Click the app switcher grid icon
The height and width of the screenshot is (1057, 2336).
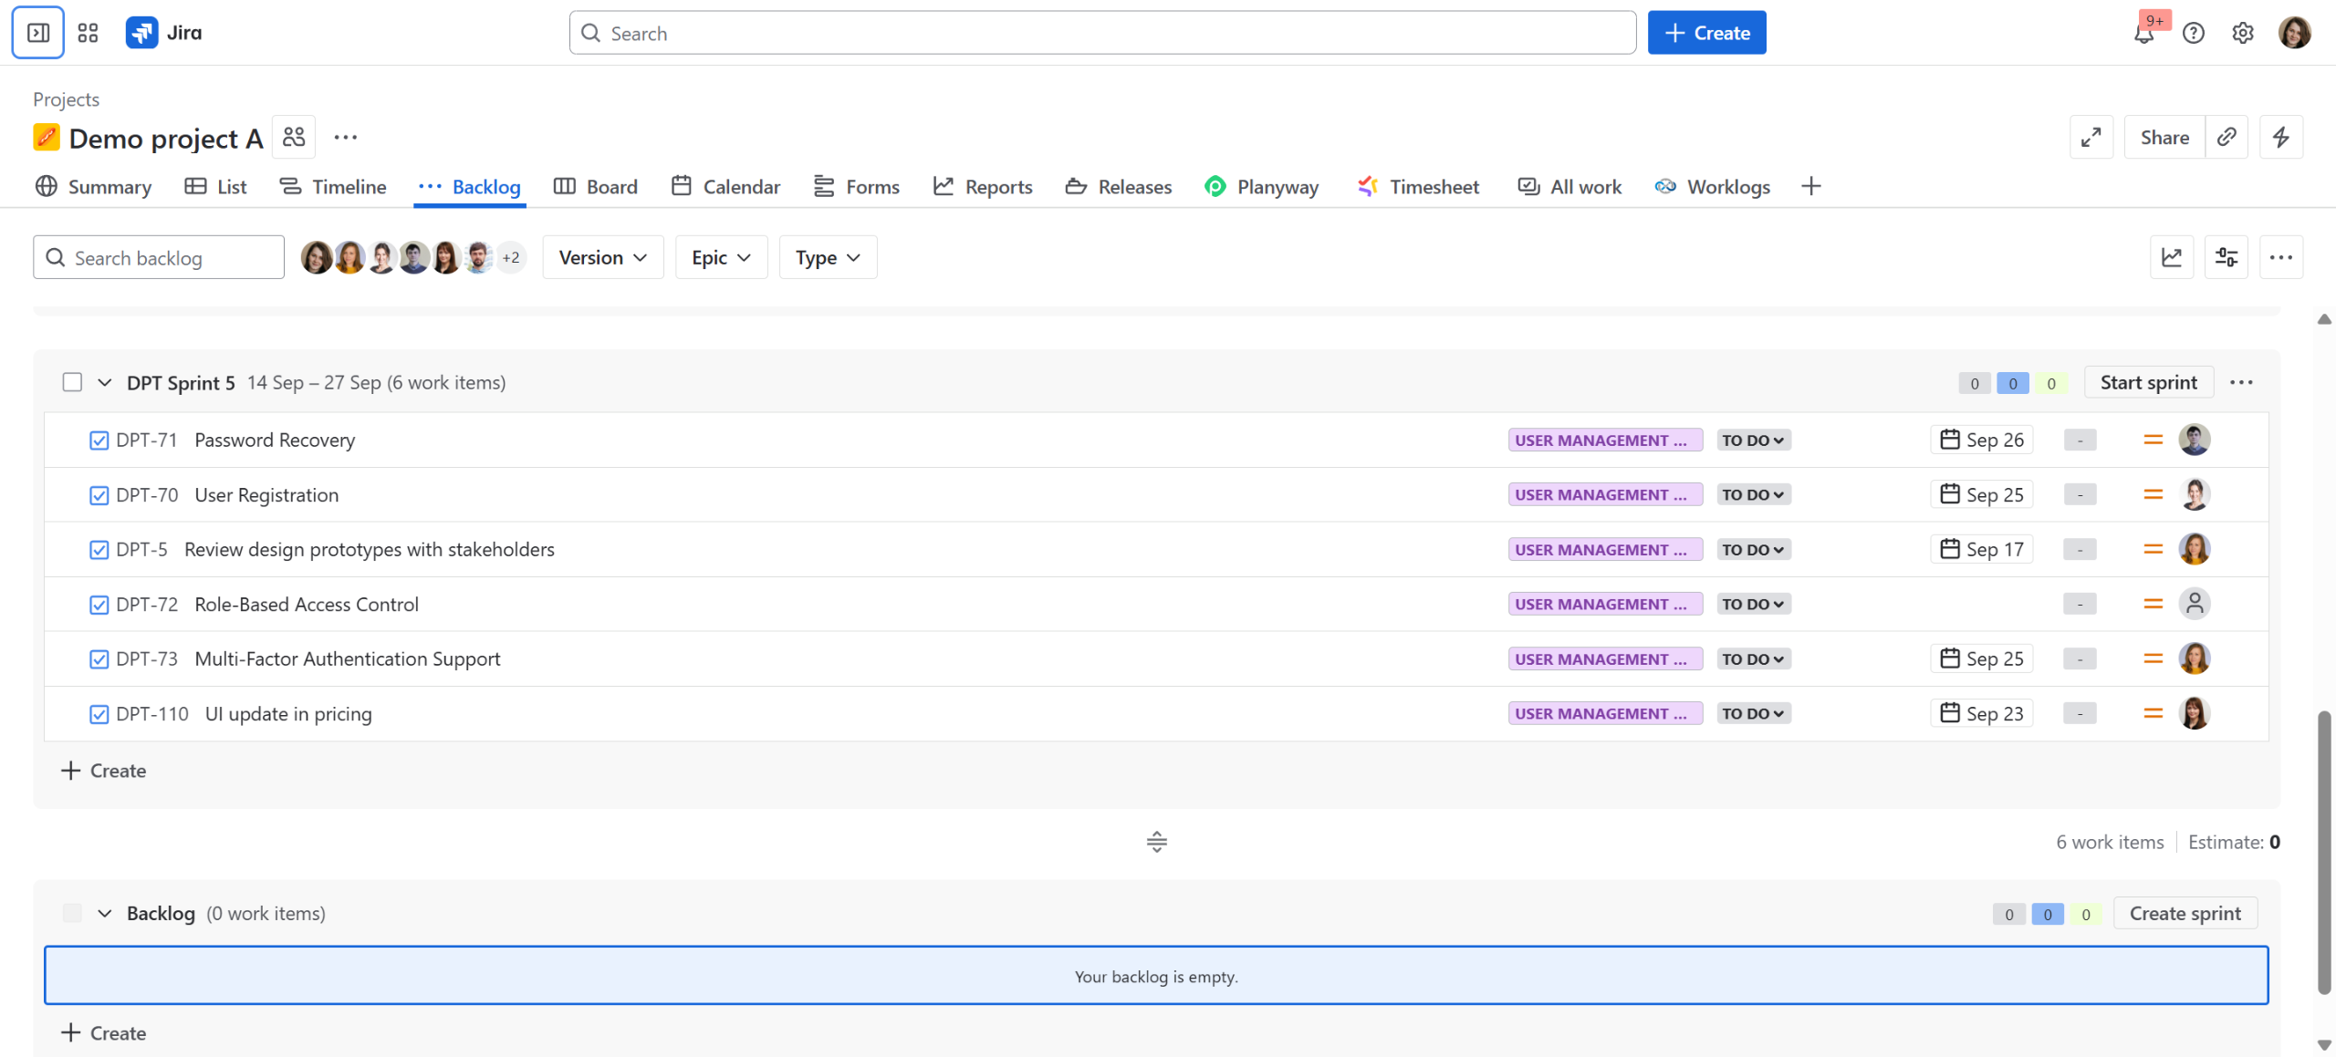88,33
